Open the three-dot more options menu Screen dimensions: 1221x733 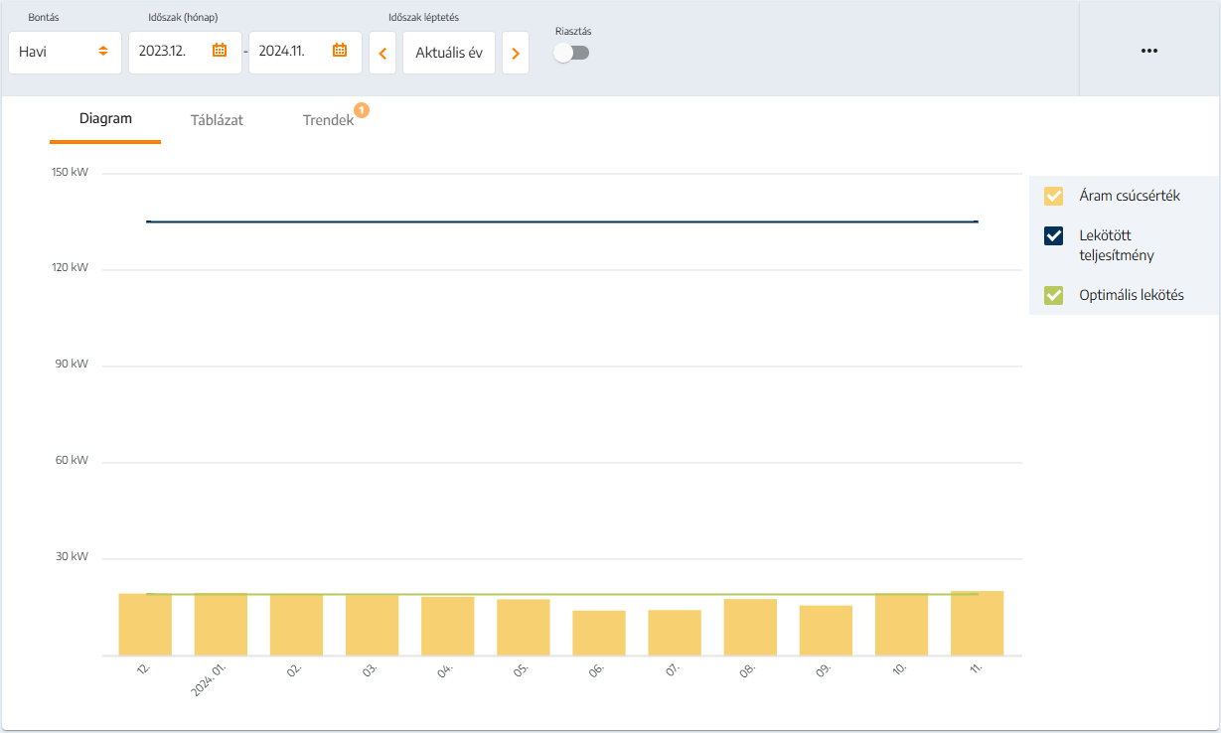coord(1149,51)
